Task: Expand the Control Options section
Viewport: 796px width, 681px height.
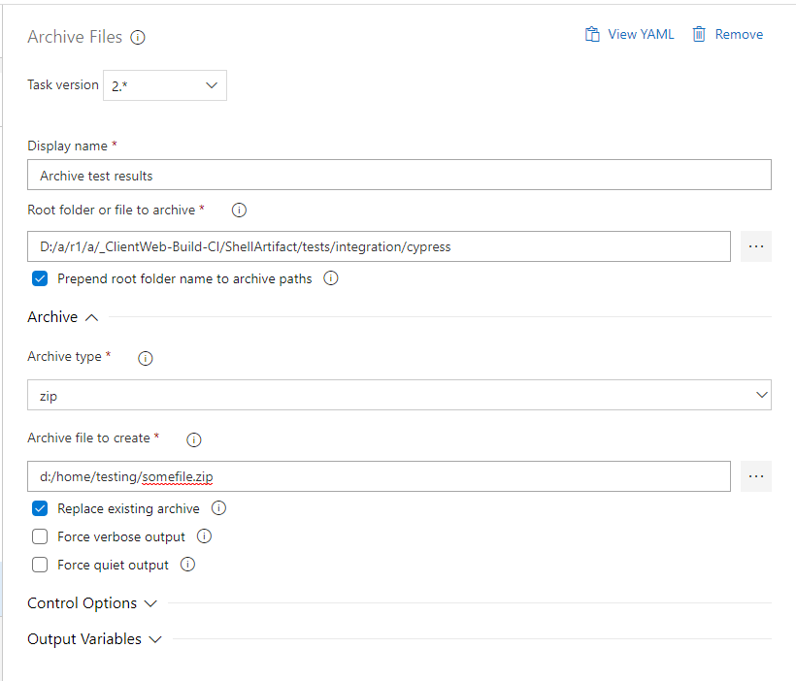Action: click(92, 603)
